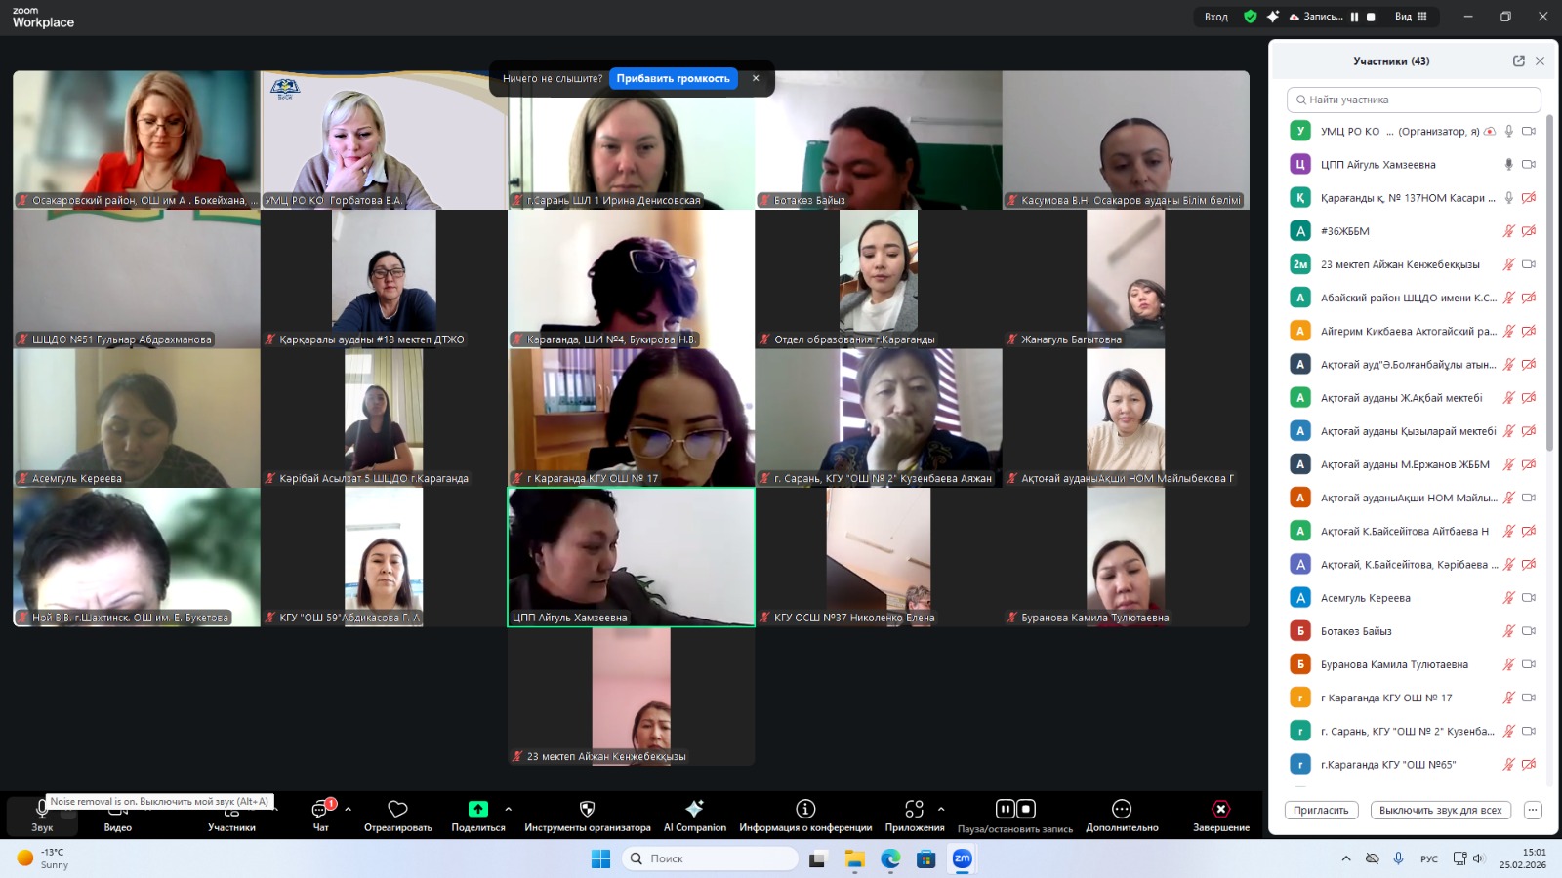
Task: Expand share options arrow beside Поделиться
Action: pyautogui.click(x=508, y=809)
